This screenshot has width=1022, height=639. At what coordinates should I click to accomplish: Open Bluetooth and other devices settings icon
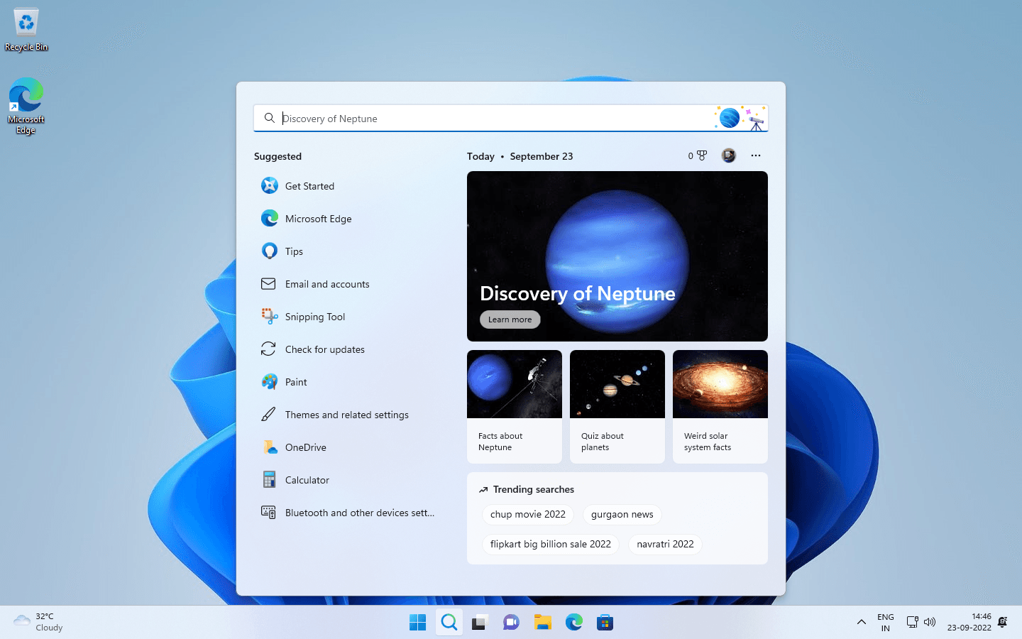268,513
